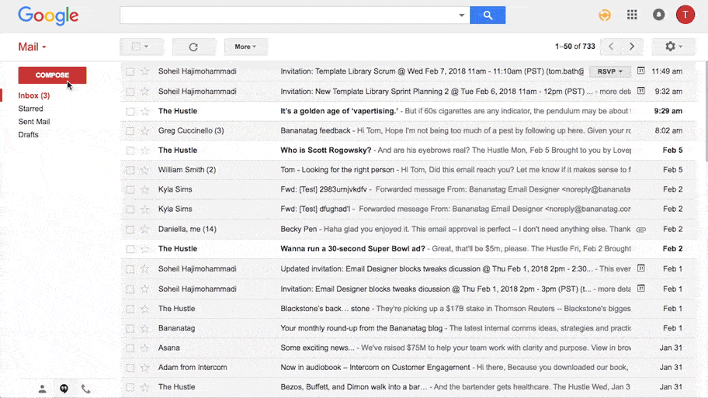Open 'Fwd: [Test] dfughad'l' email
Screen dimensions: 708x398
pos(408,209)
